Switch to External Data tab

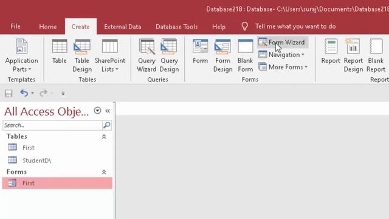[123, 27]
